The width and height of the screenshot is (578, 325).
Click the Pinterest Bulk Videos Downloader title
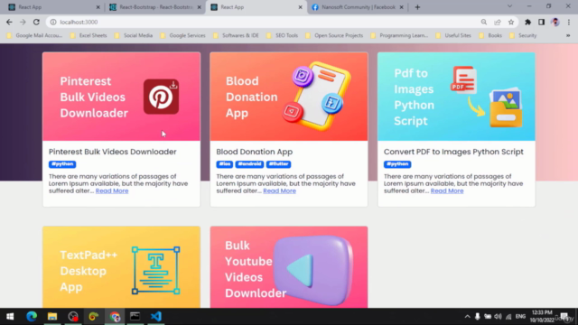[x=112, y=152]
